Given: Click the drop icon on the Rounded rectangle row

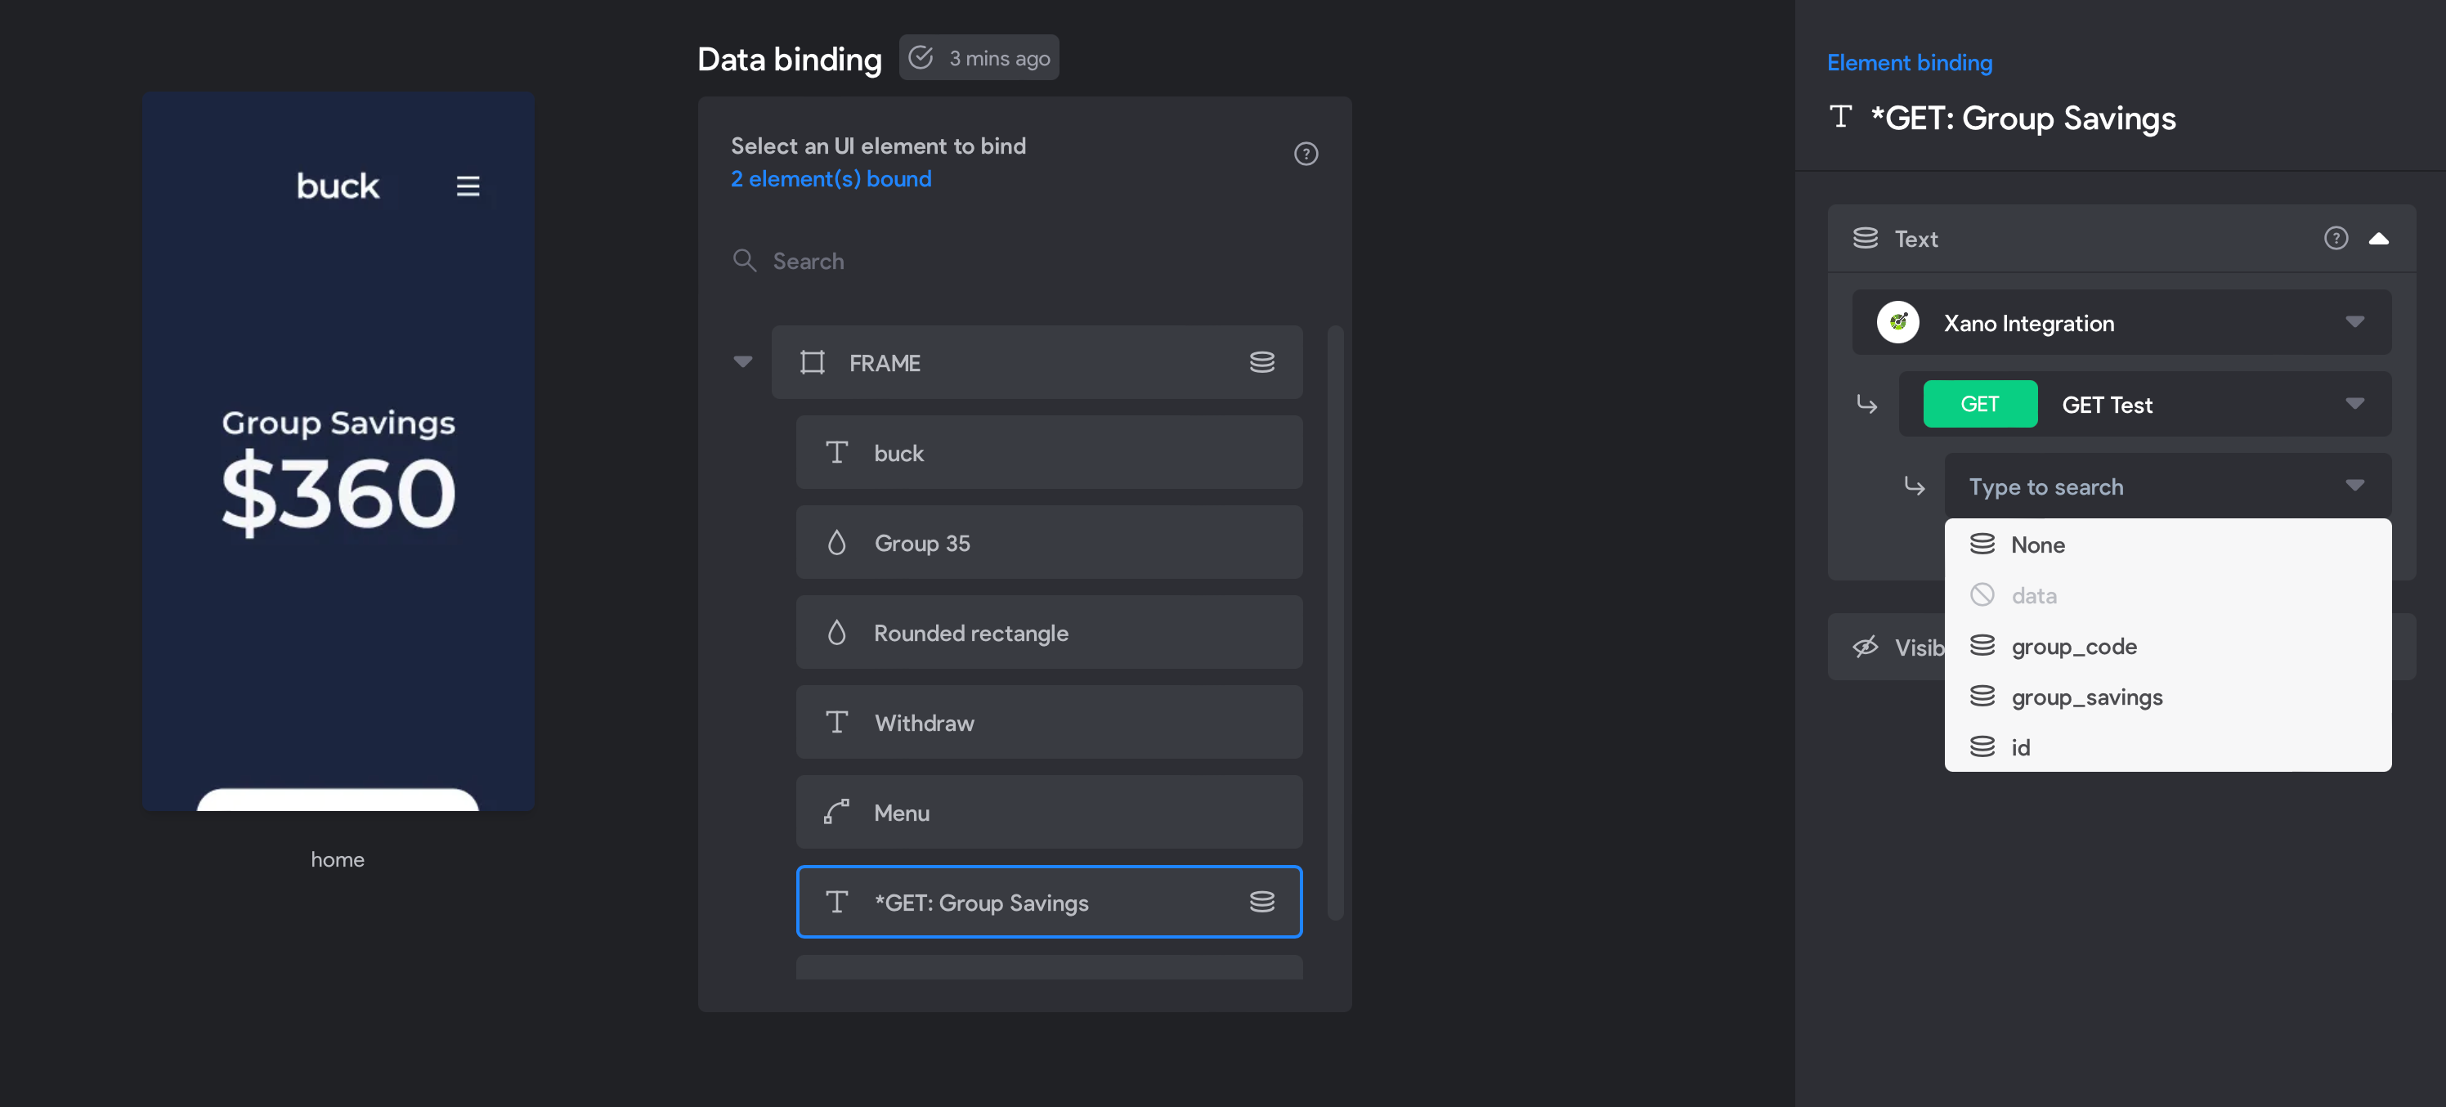Looking at the screenshot, I should (836, 632).
